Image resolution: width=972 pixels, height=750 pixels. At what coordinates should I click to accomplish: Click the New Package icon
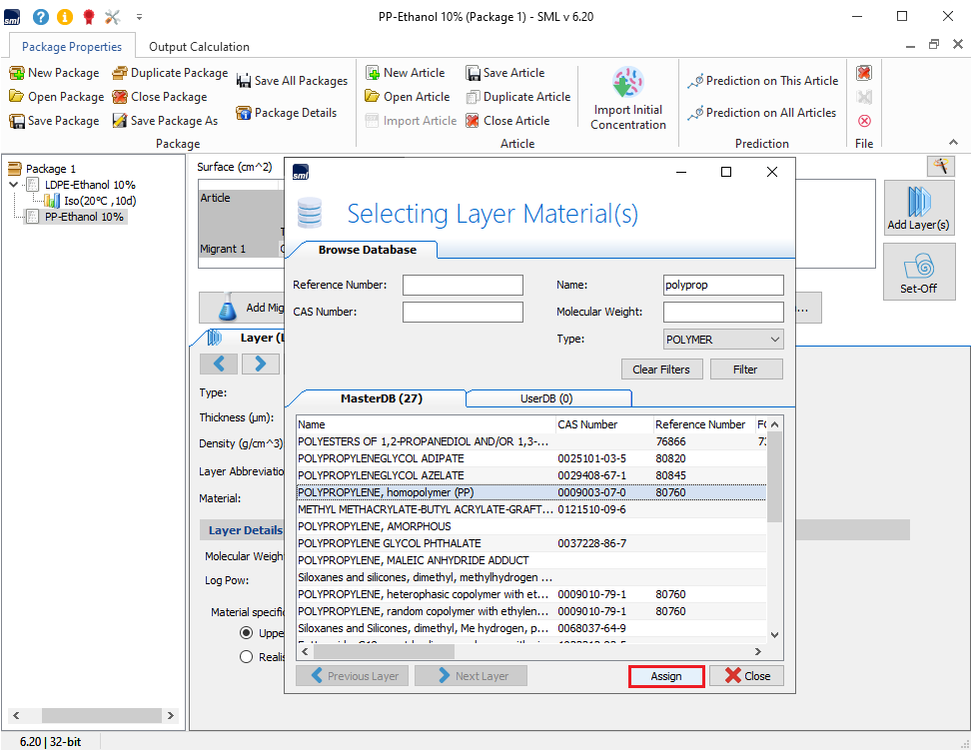17,73
